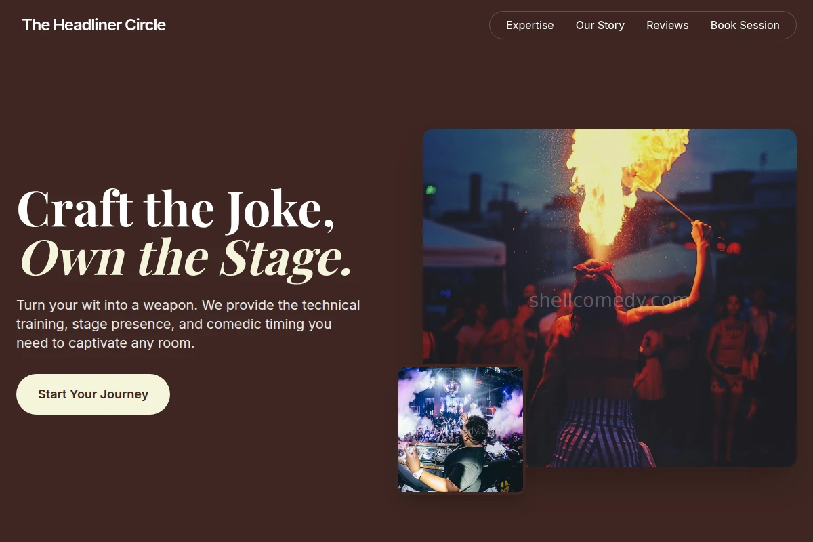Viewport: 813px width, 542px height.
Task: Click the "Craft the Joke," headline
Action: tap(175, 209)
